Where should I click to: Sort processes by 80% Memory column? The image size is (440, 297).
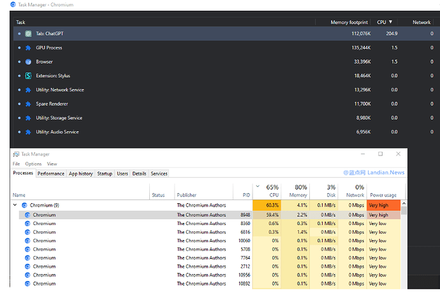[295, 191]
